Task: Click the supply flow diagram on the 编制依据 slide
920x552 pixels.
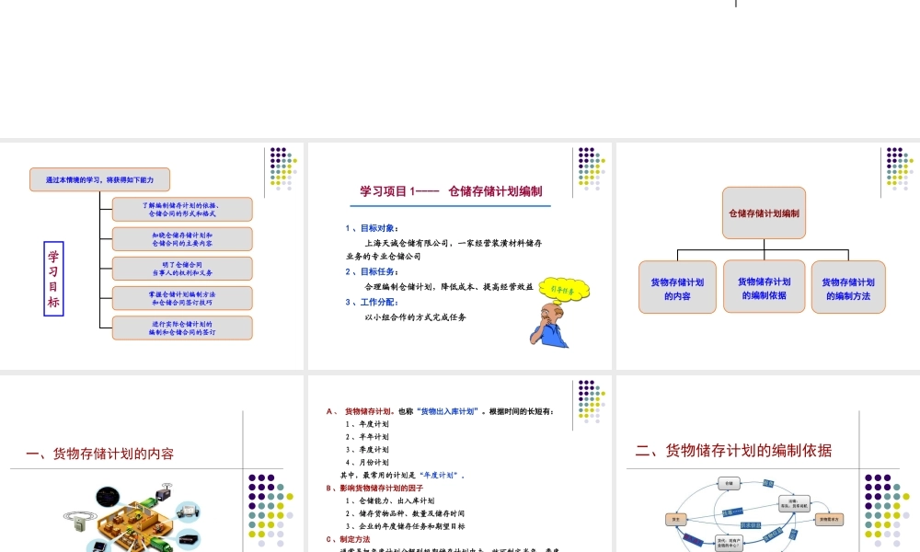Action: click(x=754, y=514)
